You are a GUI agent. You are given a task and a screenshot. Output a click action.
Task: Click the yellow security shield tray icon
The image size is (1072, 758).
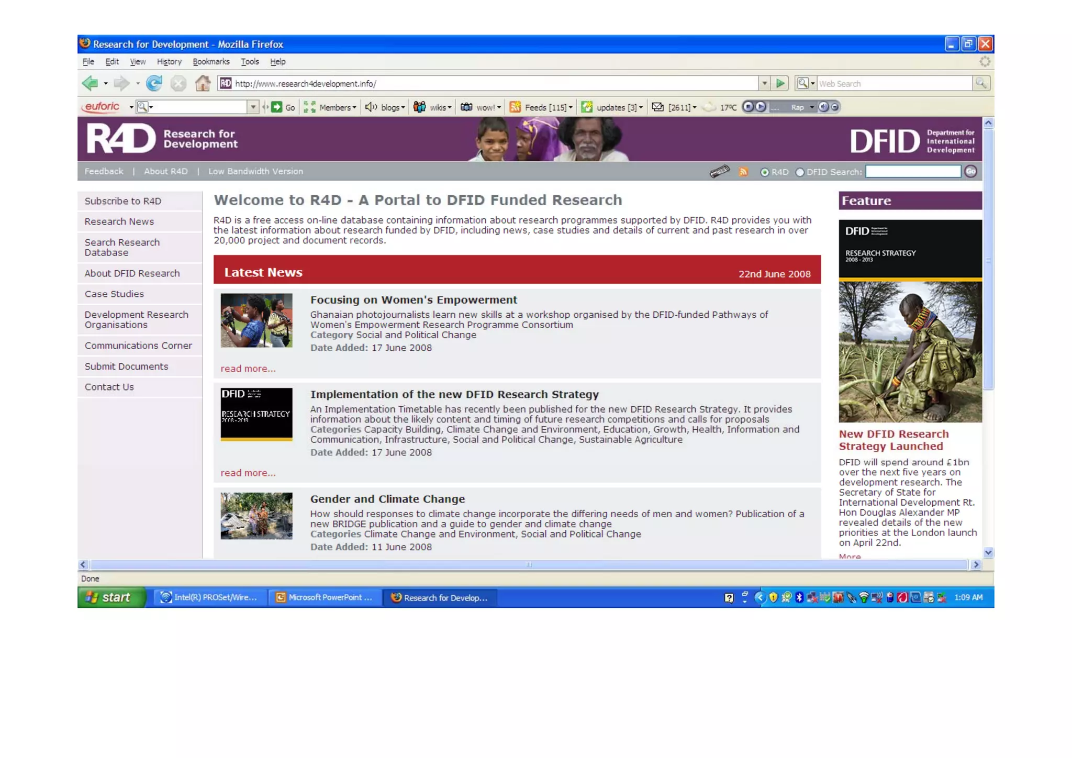coord(773,597)
